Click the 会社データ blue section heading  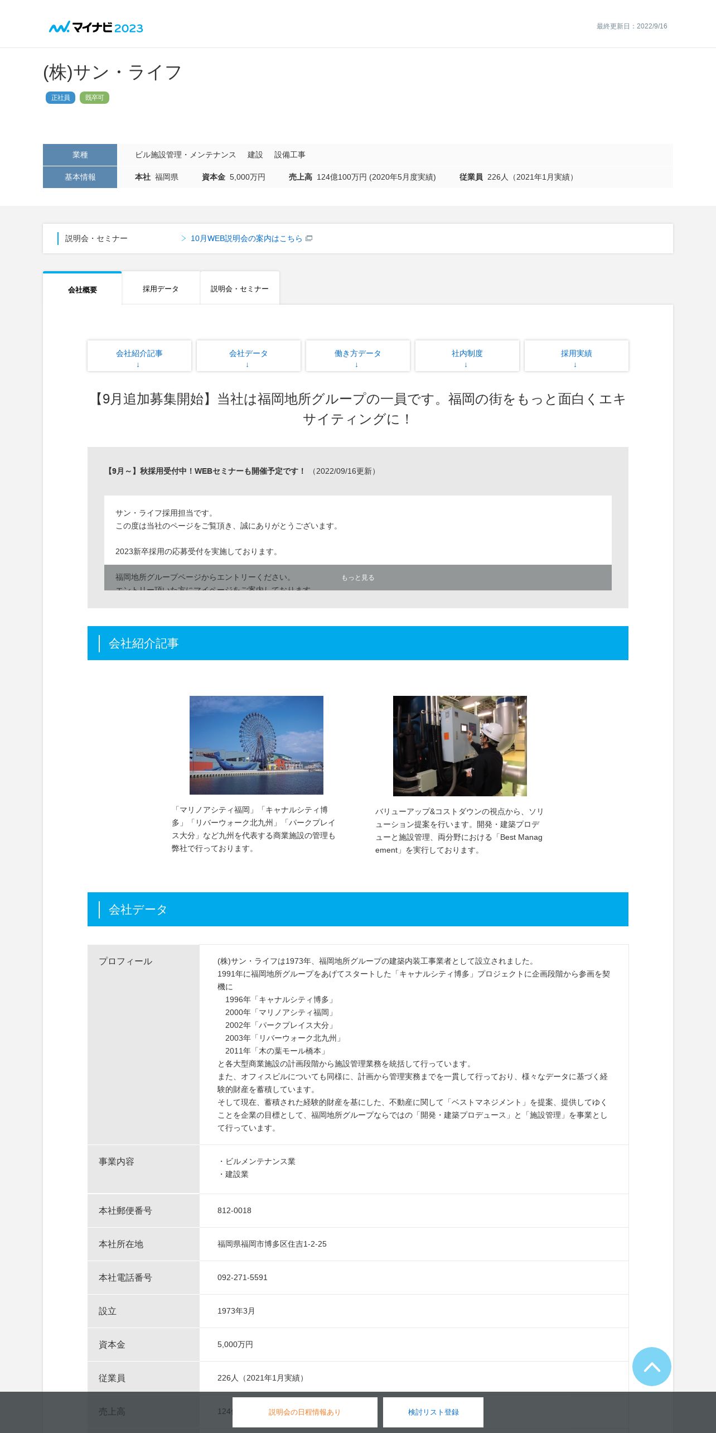click(358, 909)
